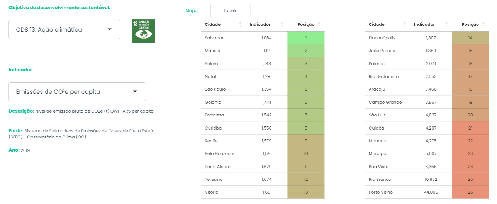Click the Fonte source description text

(81, 134)
